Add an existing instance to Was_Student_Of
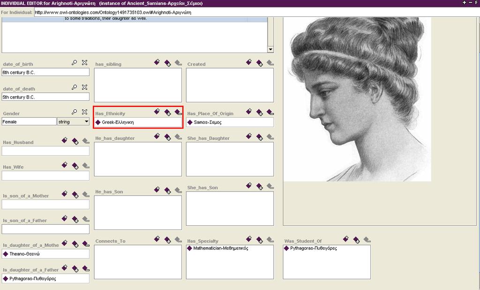This screenshot has width=480, height=290. coord(356,240)
